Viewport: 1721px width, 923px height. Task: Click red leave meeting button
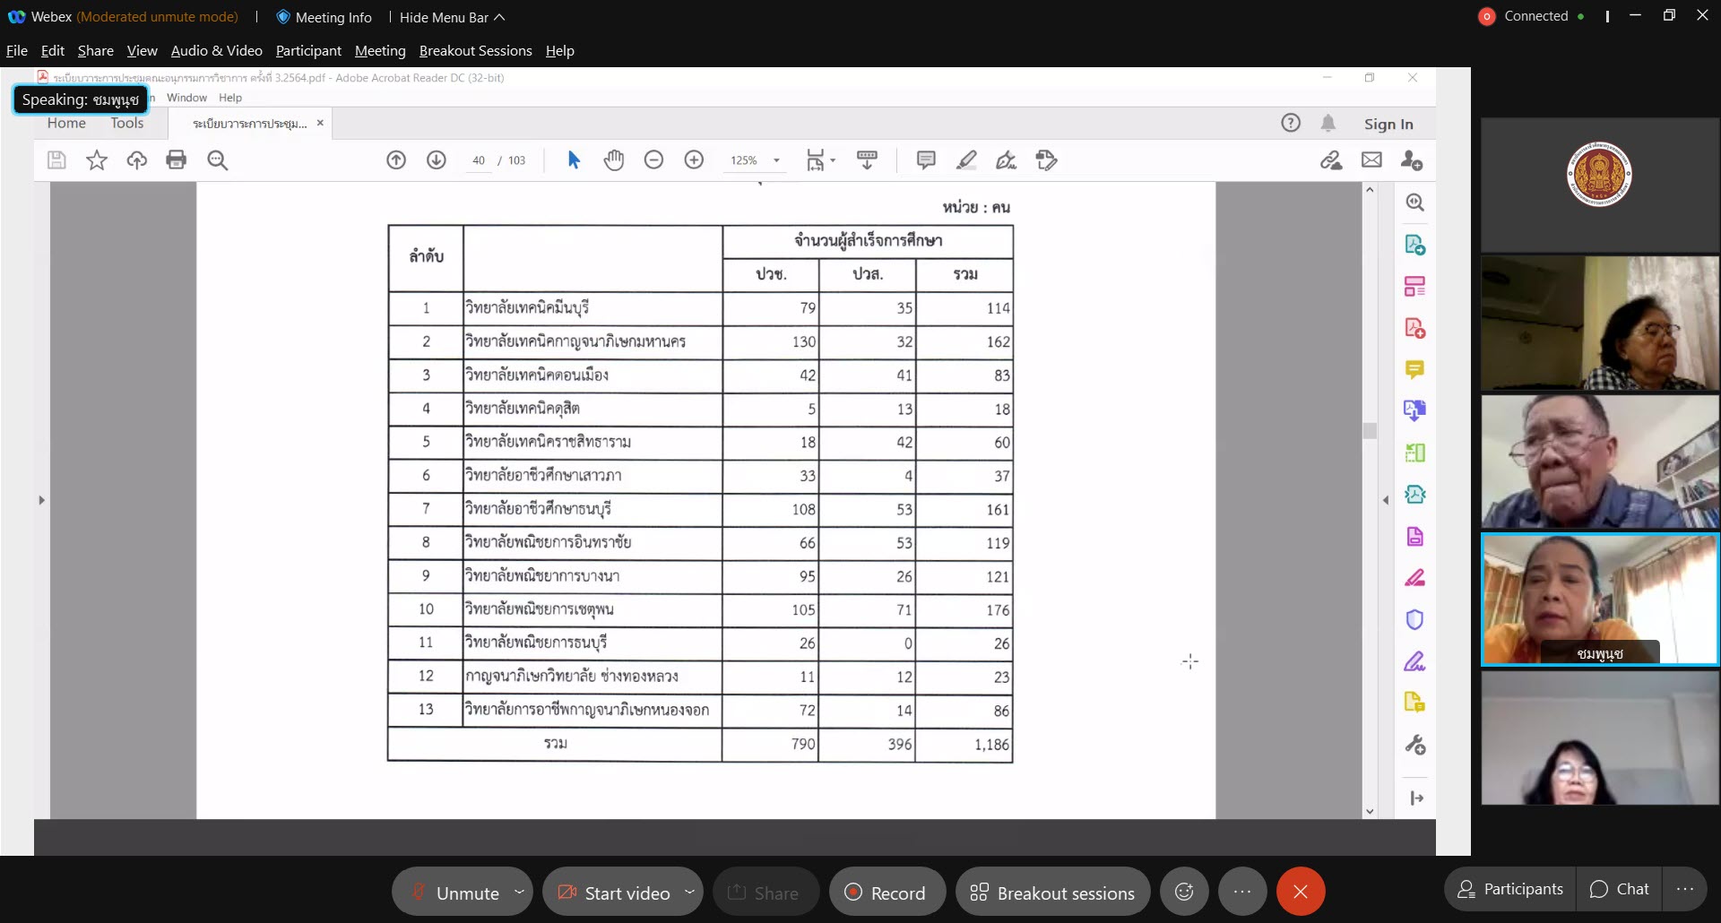pos(1301,892)
